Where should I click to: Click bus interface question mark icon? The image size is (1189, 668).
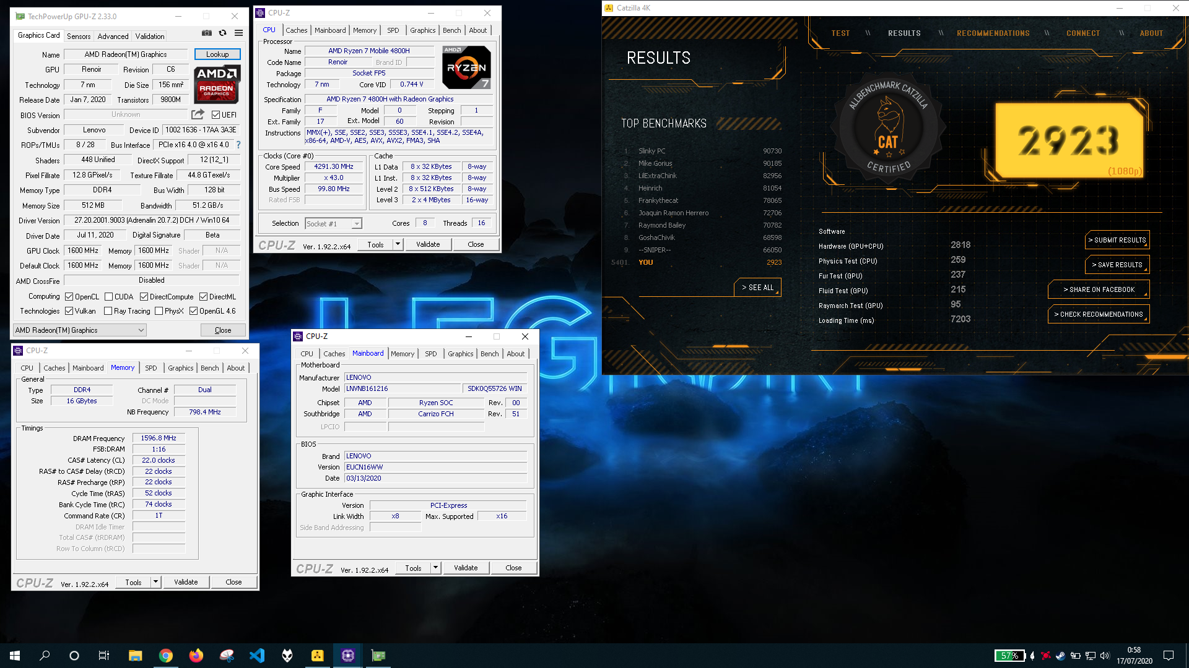click(x=238, y=145)
